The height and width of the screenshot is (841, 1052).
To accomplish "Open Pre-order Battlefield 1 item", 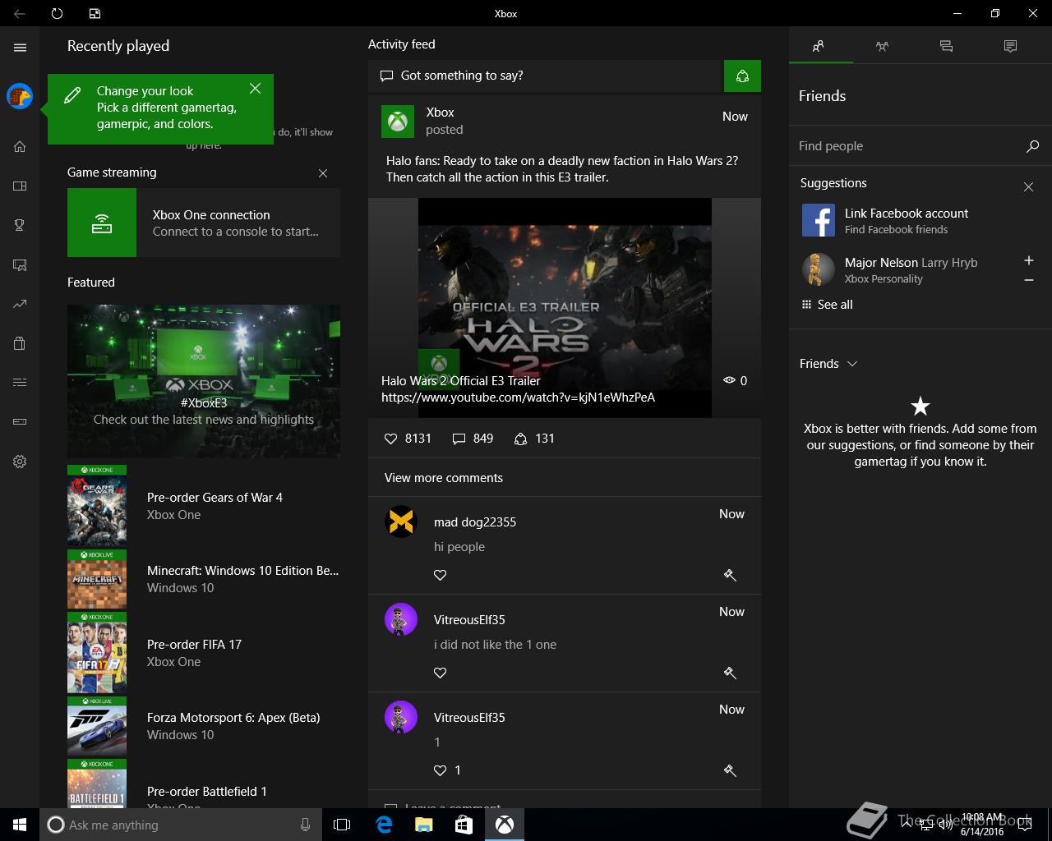I will (x=204, y=784).
